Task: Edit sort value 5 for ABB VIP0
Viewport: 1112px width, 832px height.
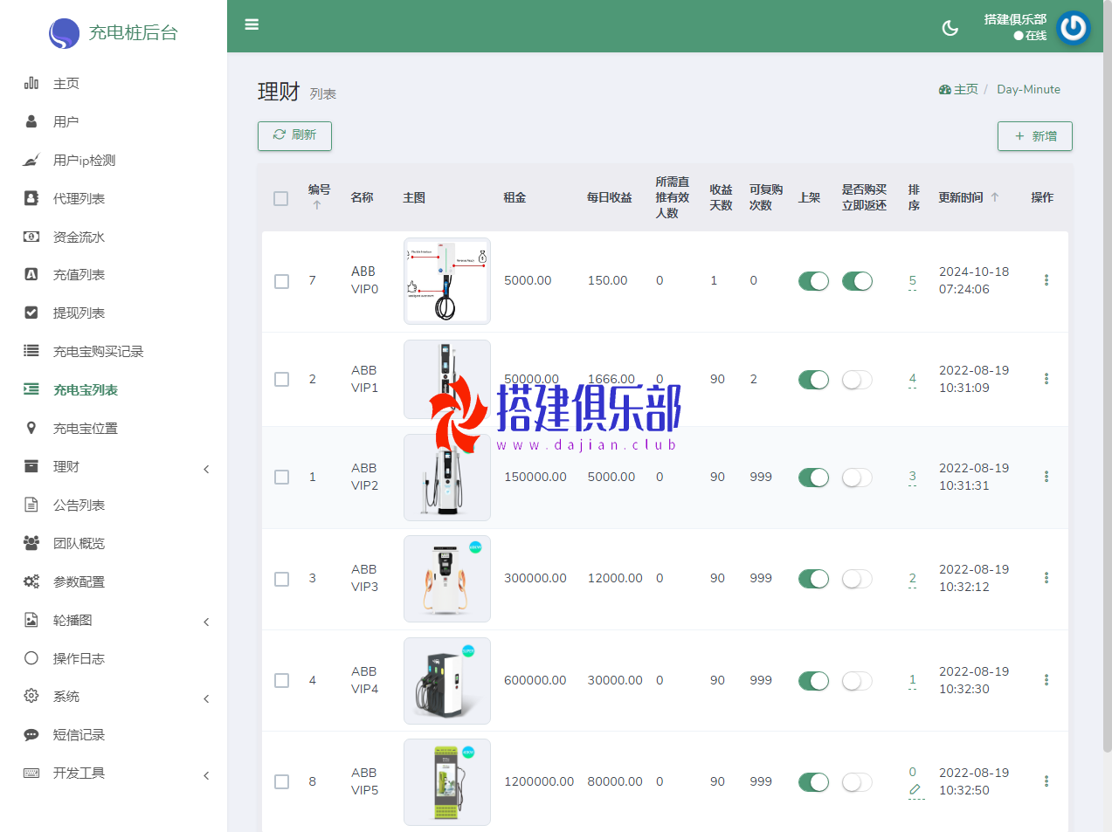Action: pos(913,281)
